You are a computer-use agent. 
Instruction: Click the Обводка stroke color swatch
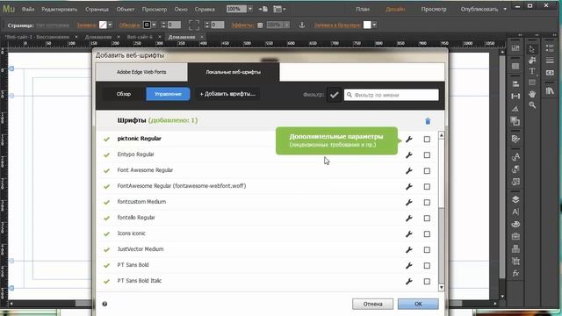coord(147,25)
